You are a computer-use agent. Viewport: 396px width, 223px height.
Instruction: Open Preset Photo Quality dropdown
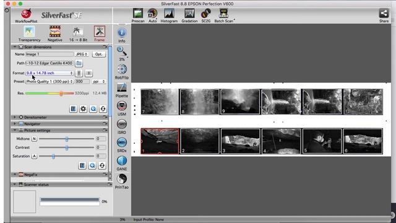click(49, 82)
